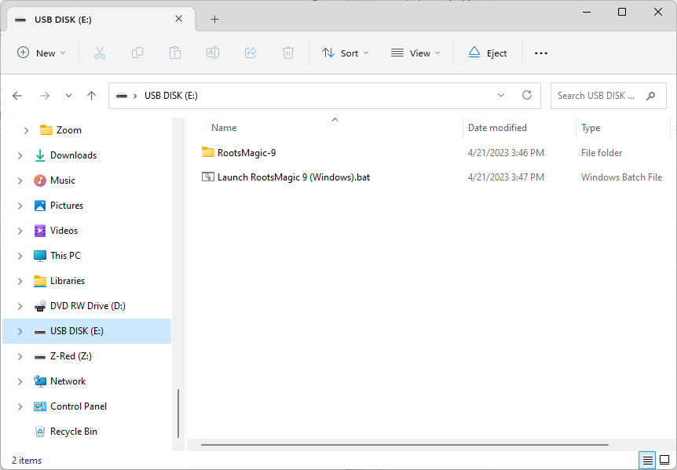Switch to large thumbnails view layout

pos(664,460)
